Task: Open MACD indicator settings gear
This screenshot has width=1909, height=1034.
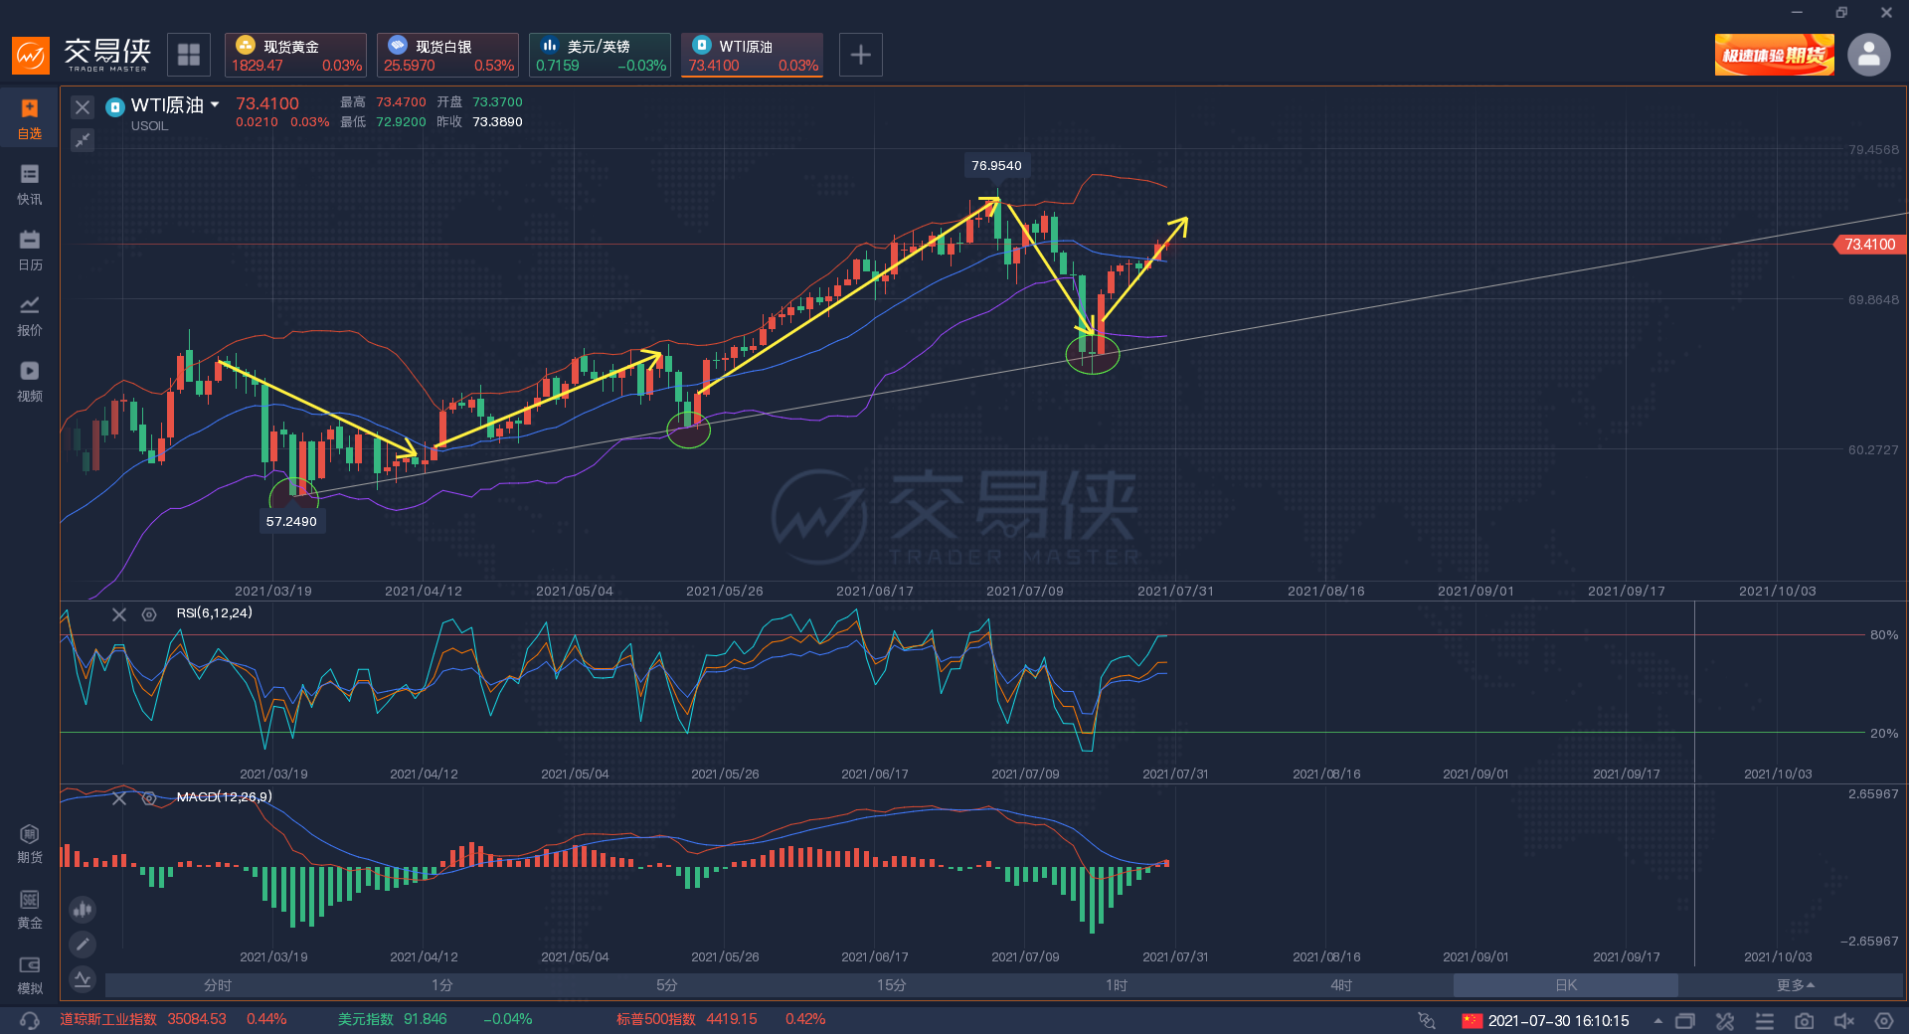Action: point(149,797)
